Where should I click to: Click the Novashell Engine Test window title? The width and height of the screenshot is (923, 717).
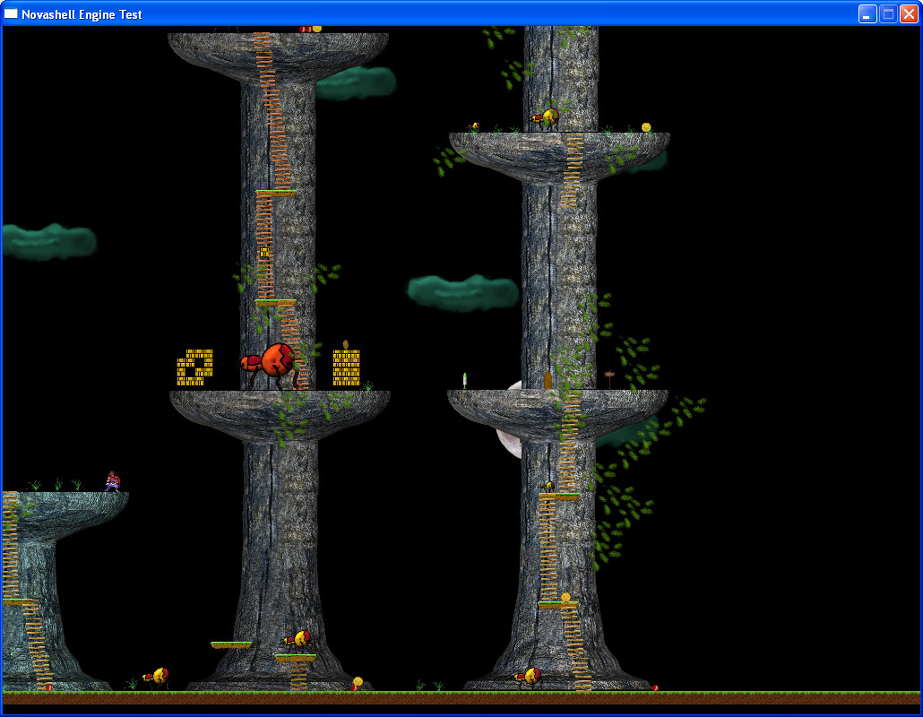(82, 14)
